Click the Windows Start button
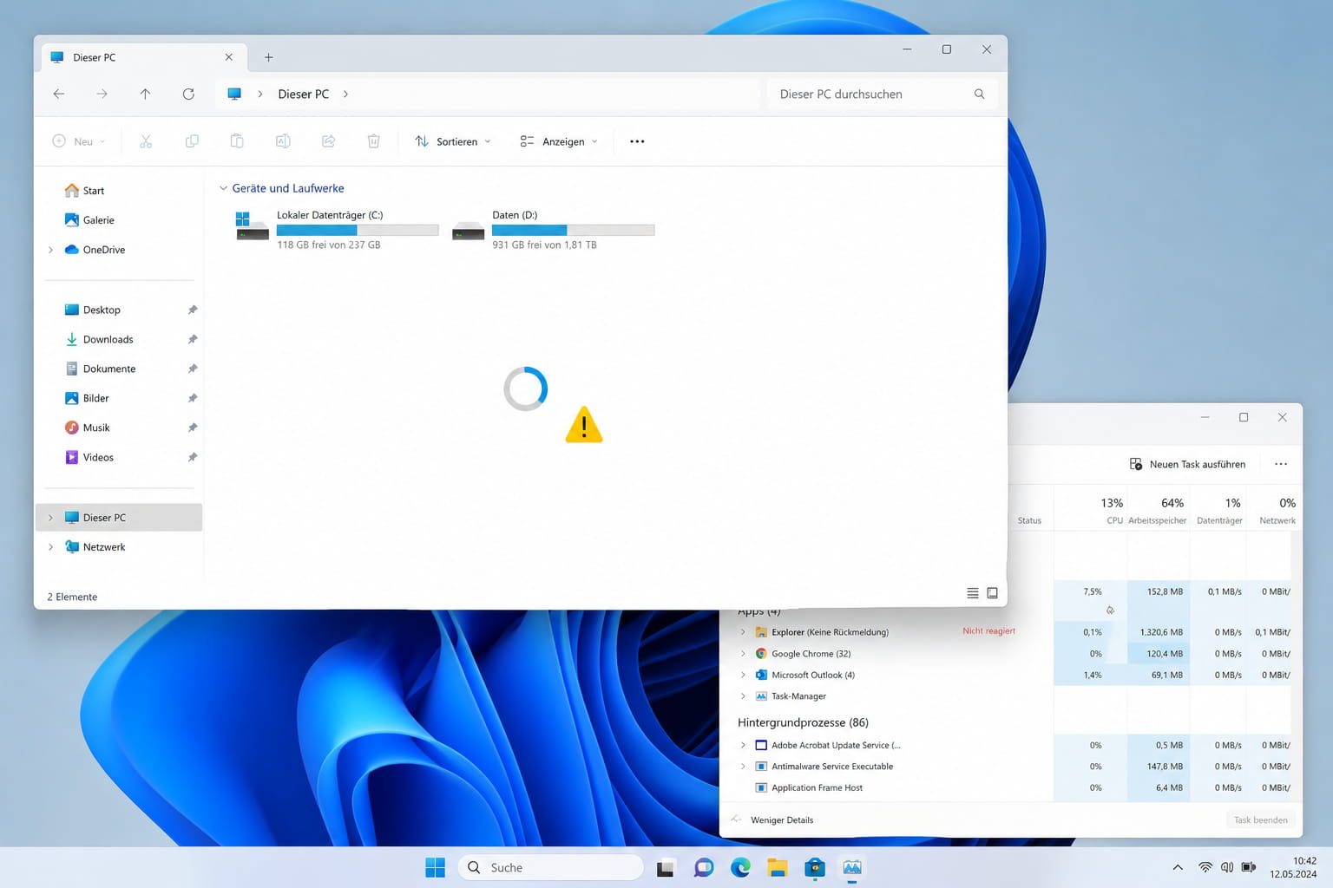Screen dimensions: 1333x888 click(435, 867)
